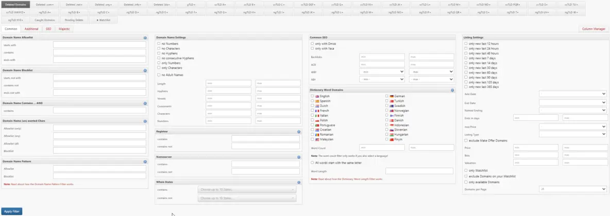The width and height of the screenshot is (610, 216).
Task: Switch to the Additional filter tab
Action: 31,29
